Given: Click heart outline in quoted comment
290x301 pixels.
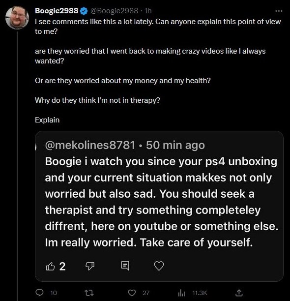Looking at the screenshot, I should coord(159,266).
